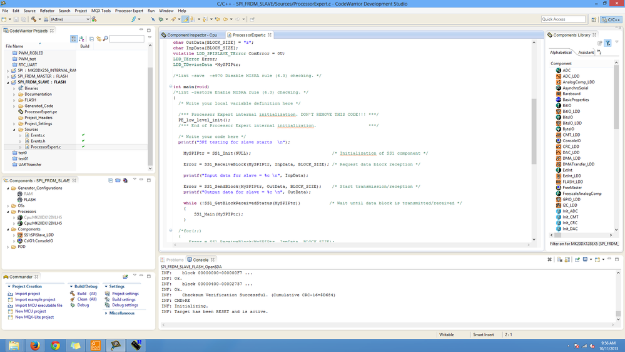625x352 pixels.
Task: Expand the SPI_FRDM_MASTER : FLASH project
Action: (8, 76)
